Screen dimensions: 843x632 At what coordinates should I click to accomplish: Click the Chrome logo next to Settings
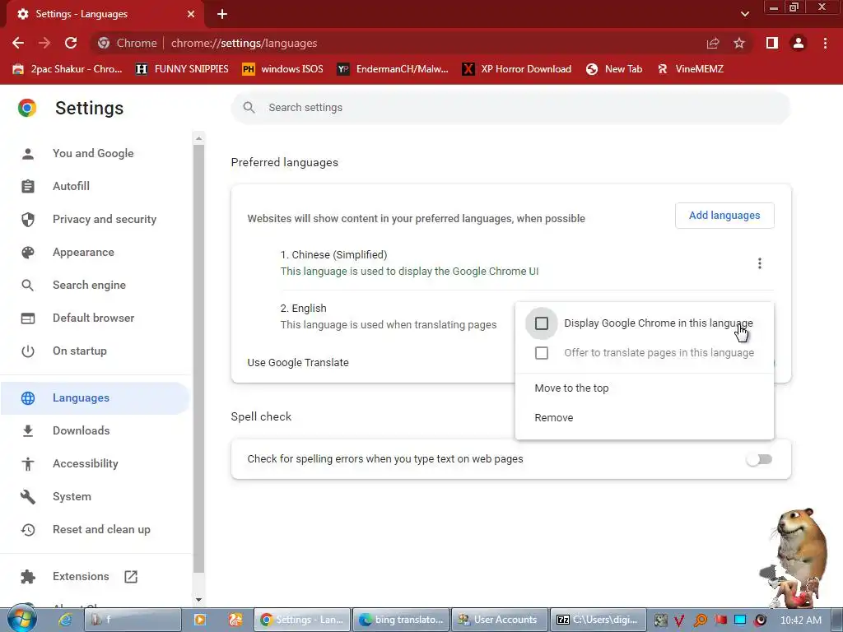27,108
